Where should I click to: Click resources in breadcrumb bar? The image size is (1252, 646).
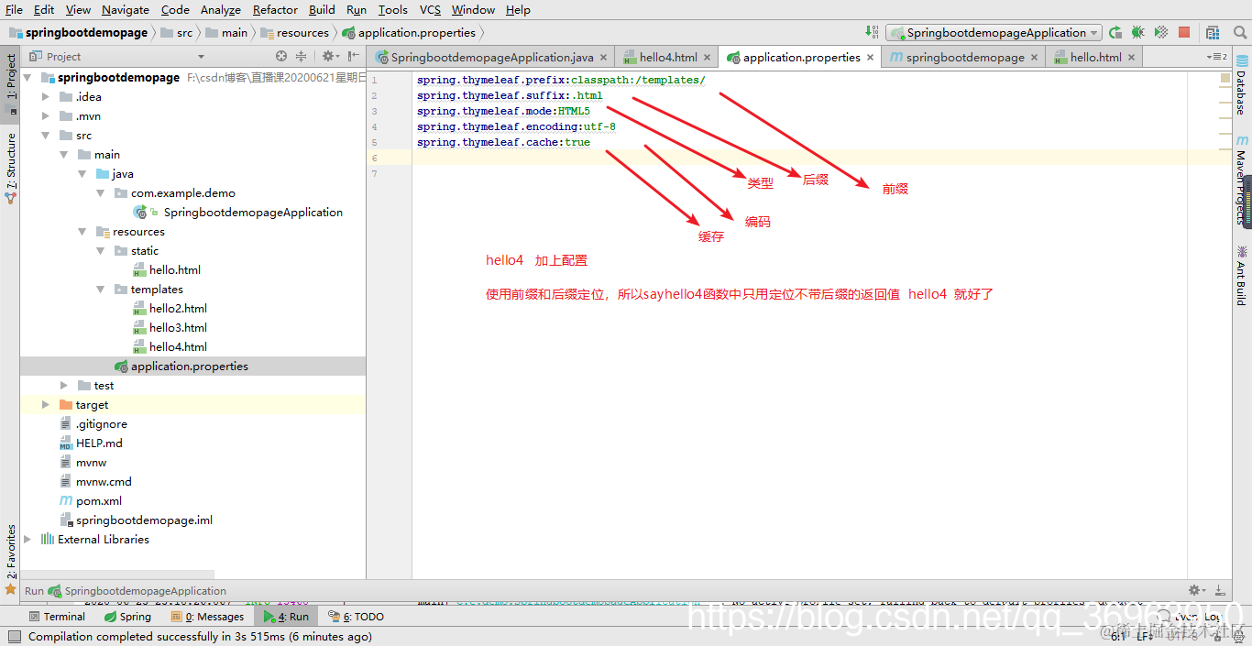(x=295, y=32)
